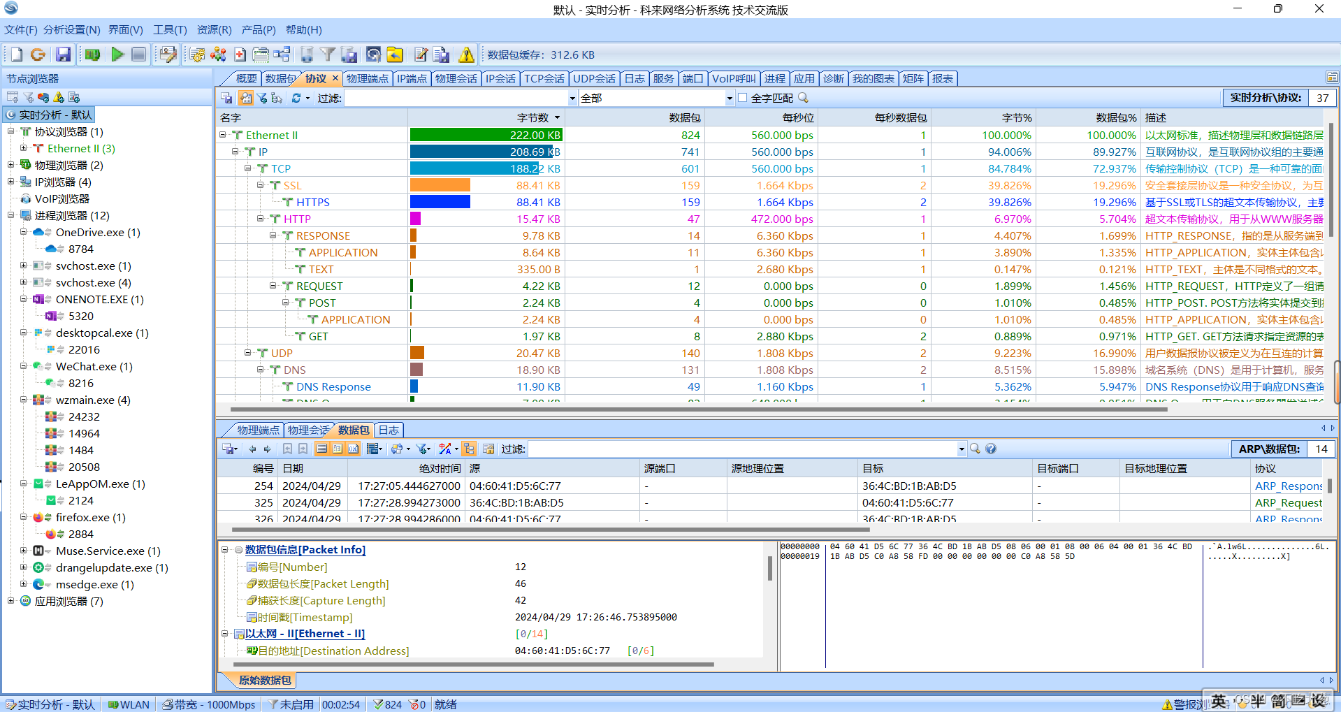Viewport: 1341px width, 712px height.
Task: Sort by 字节数 column header
Action: [486, 117]
